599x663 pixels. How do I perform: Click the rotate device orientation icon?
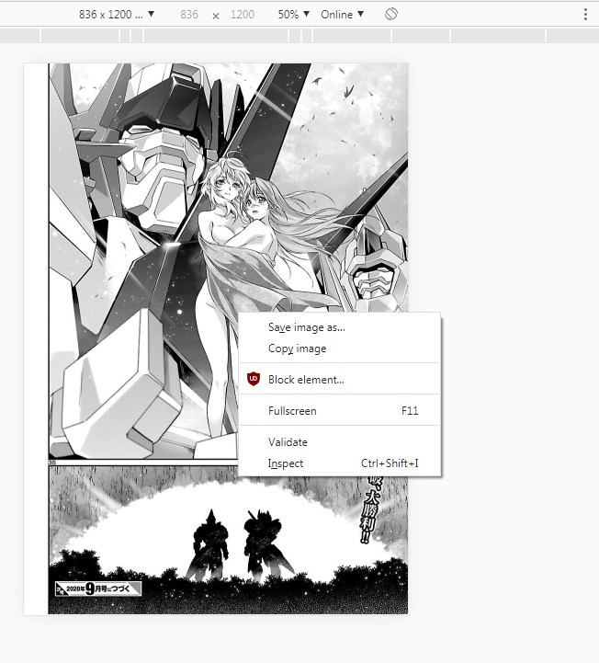coord(391,14)
